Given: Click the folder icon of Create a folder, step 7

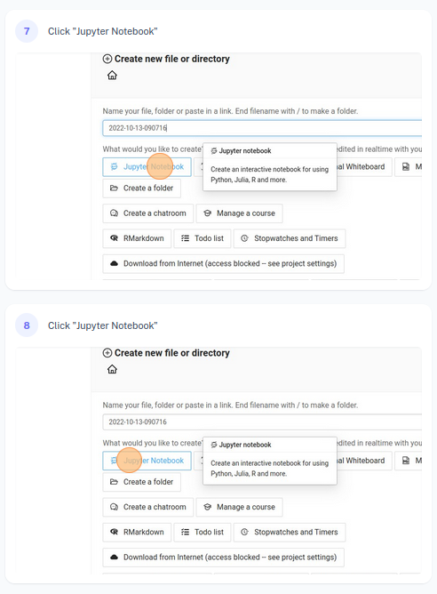Looking at the screenshot, I should pos(114,188).
